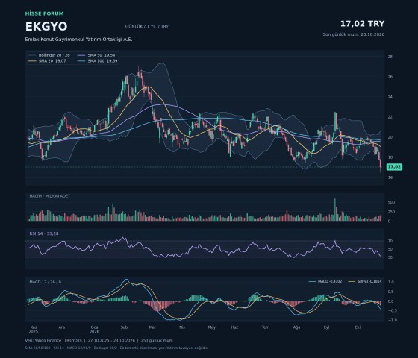Select the EKGYO ticker title
Viewport: 418px width, 358px height.
(46, 27)
